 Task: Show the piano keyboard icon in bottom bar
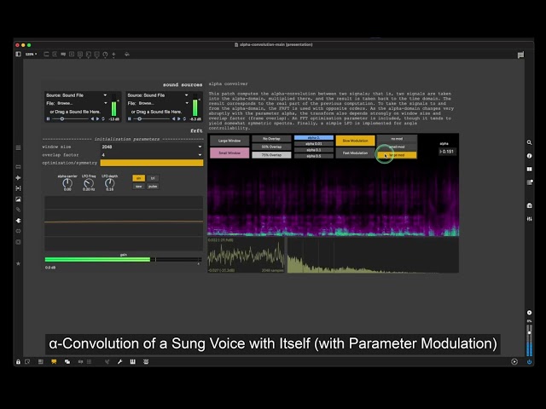[133, 361]
